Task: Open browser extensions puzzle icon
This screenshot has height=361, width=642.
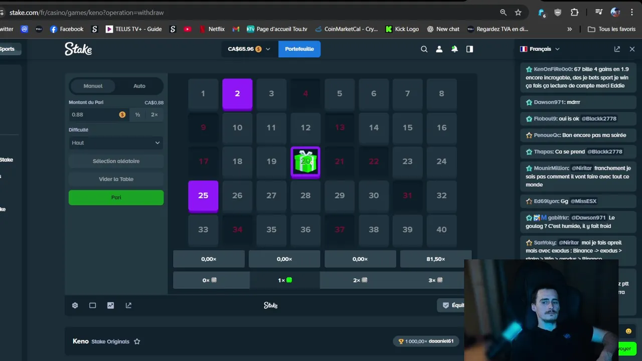Action: coord(575,13)
